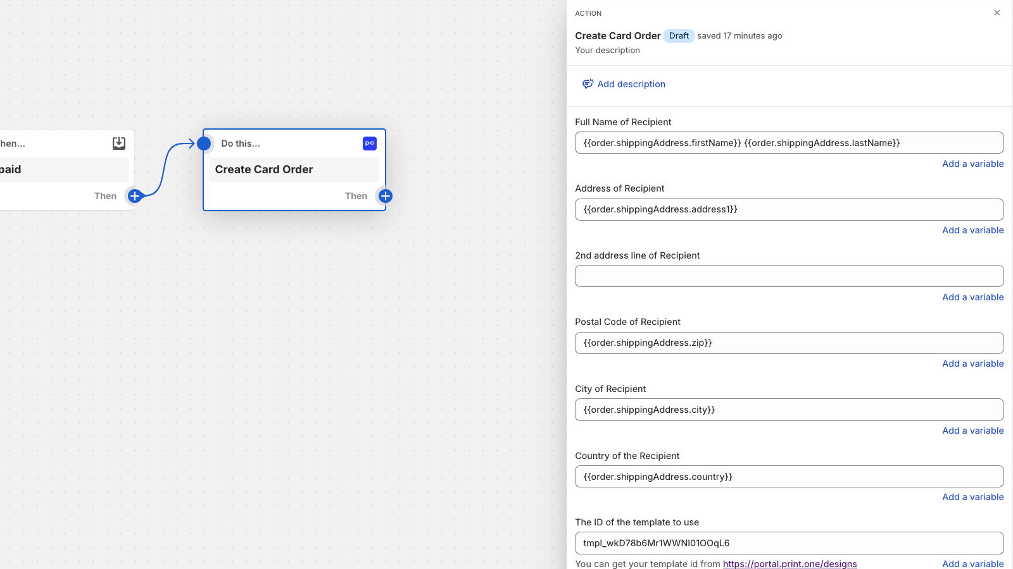1013x569 pixels.
Task: Add a variable to City of Recipient
Action: pyautogui.click(x=972, y=431)
